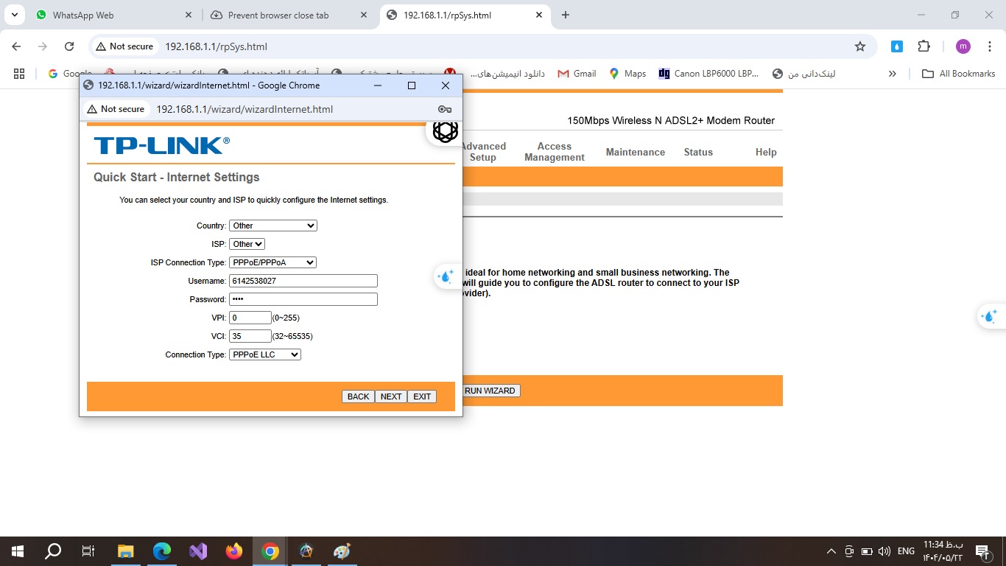Open the ISP dropdown list
Viewport: 1006px width, 566px height.
[x=247, y=244]
